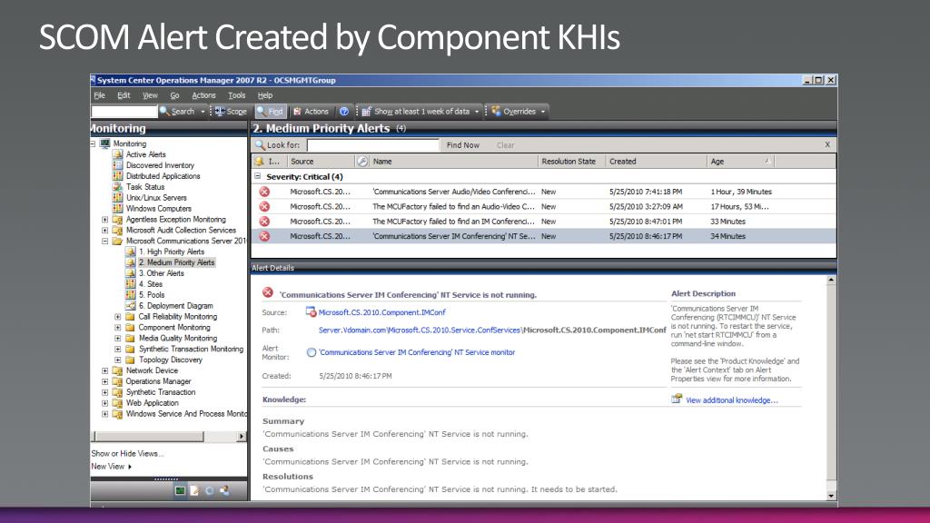Open Task Status view

point(144,187)
